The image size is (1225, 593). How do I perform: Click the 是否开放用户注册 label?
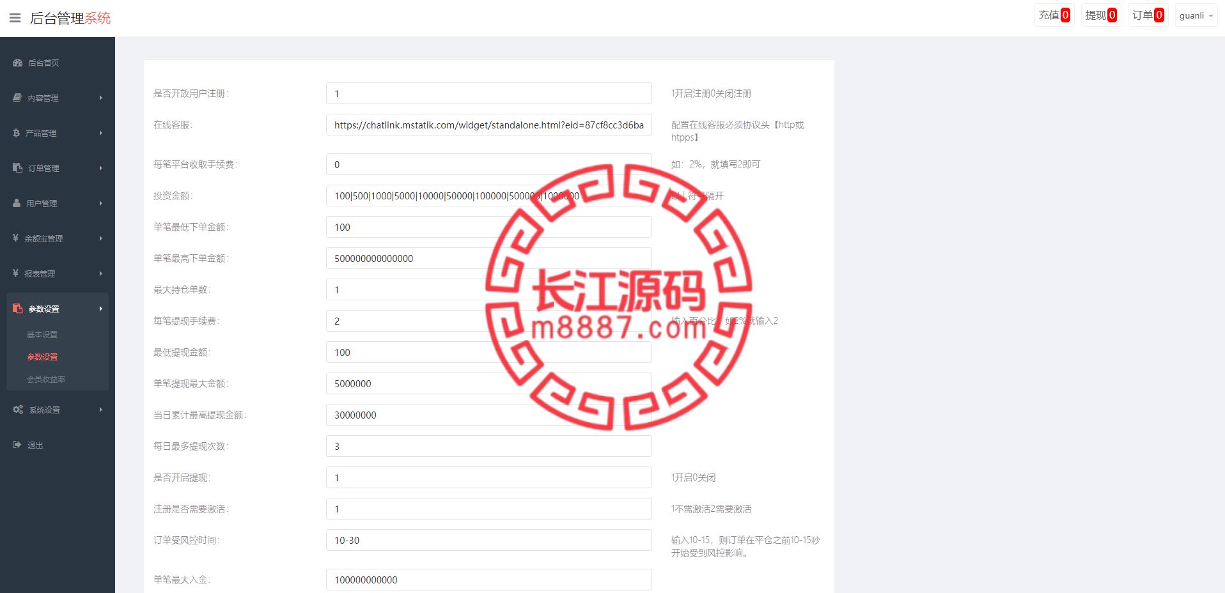(x=191, y=93)
